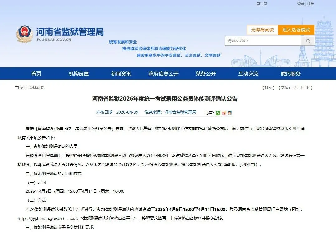Focus the 请输入关键字 search field
336x232 pixels.
[263, 41]
